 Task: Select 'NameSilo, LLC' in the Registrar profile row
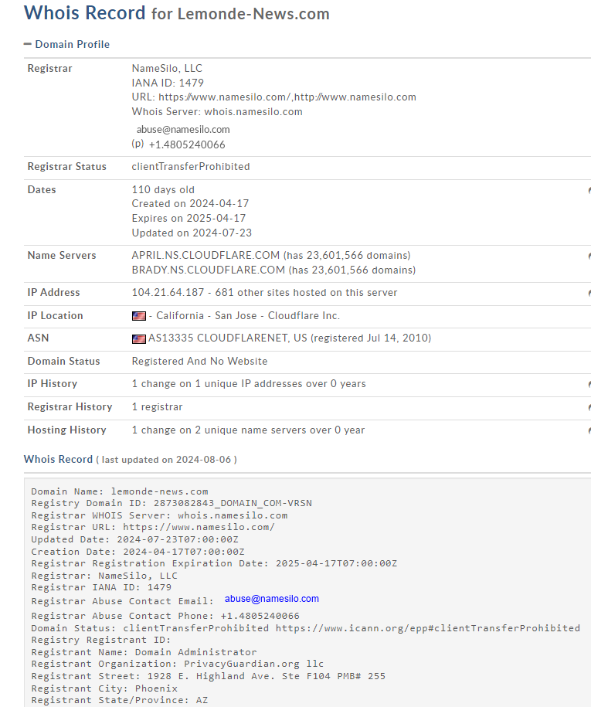click(x=167, y=68)
